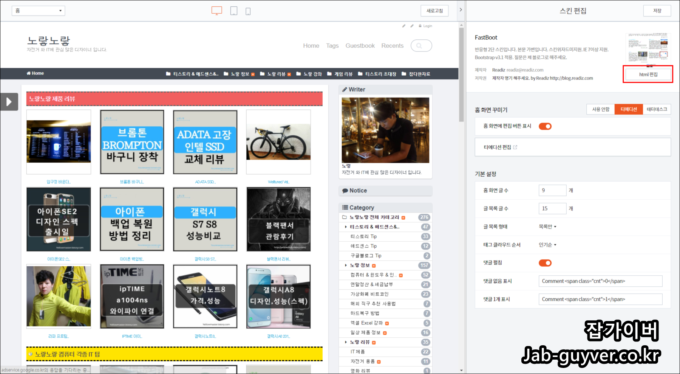This screenshot has height=374, width=680.
Task: Open 가상화폐 비트코인 category link
Action: (x=369, y=294)
